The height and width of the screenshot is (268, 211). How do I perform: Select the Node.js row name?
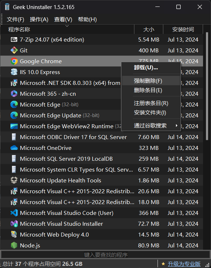30,246
